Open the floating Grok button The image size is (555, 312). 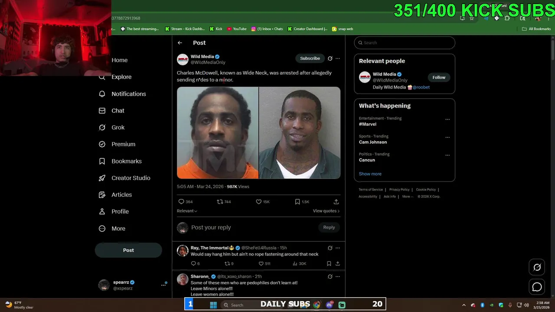(x=537, y=267)
